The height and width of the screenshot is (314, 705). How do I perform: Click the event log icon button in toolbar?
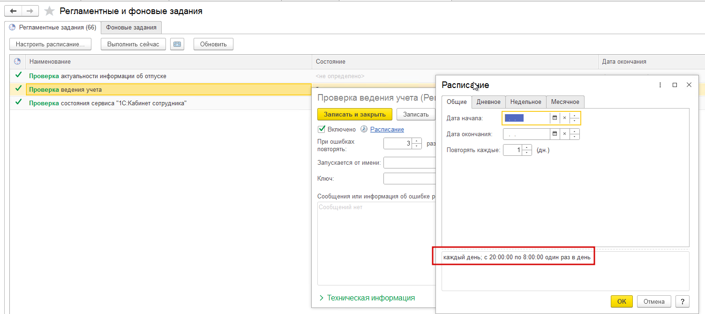coord(177,44)
